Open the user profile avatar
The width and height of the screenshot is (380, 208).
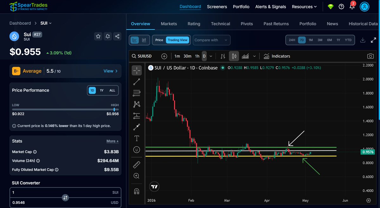(364, 7)
